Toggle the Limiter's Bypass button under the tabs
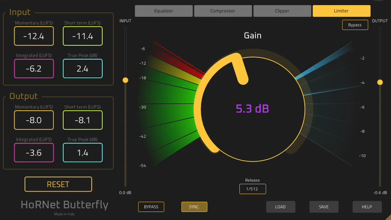The image size is (391, 220). [355, 25]
